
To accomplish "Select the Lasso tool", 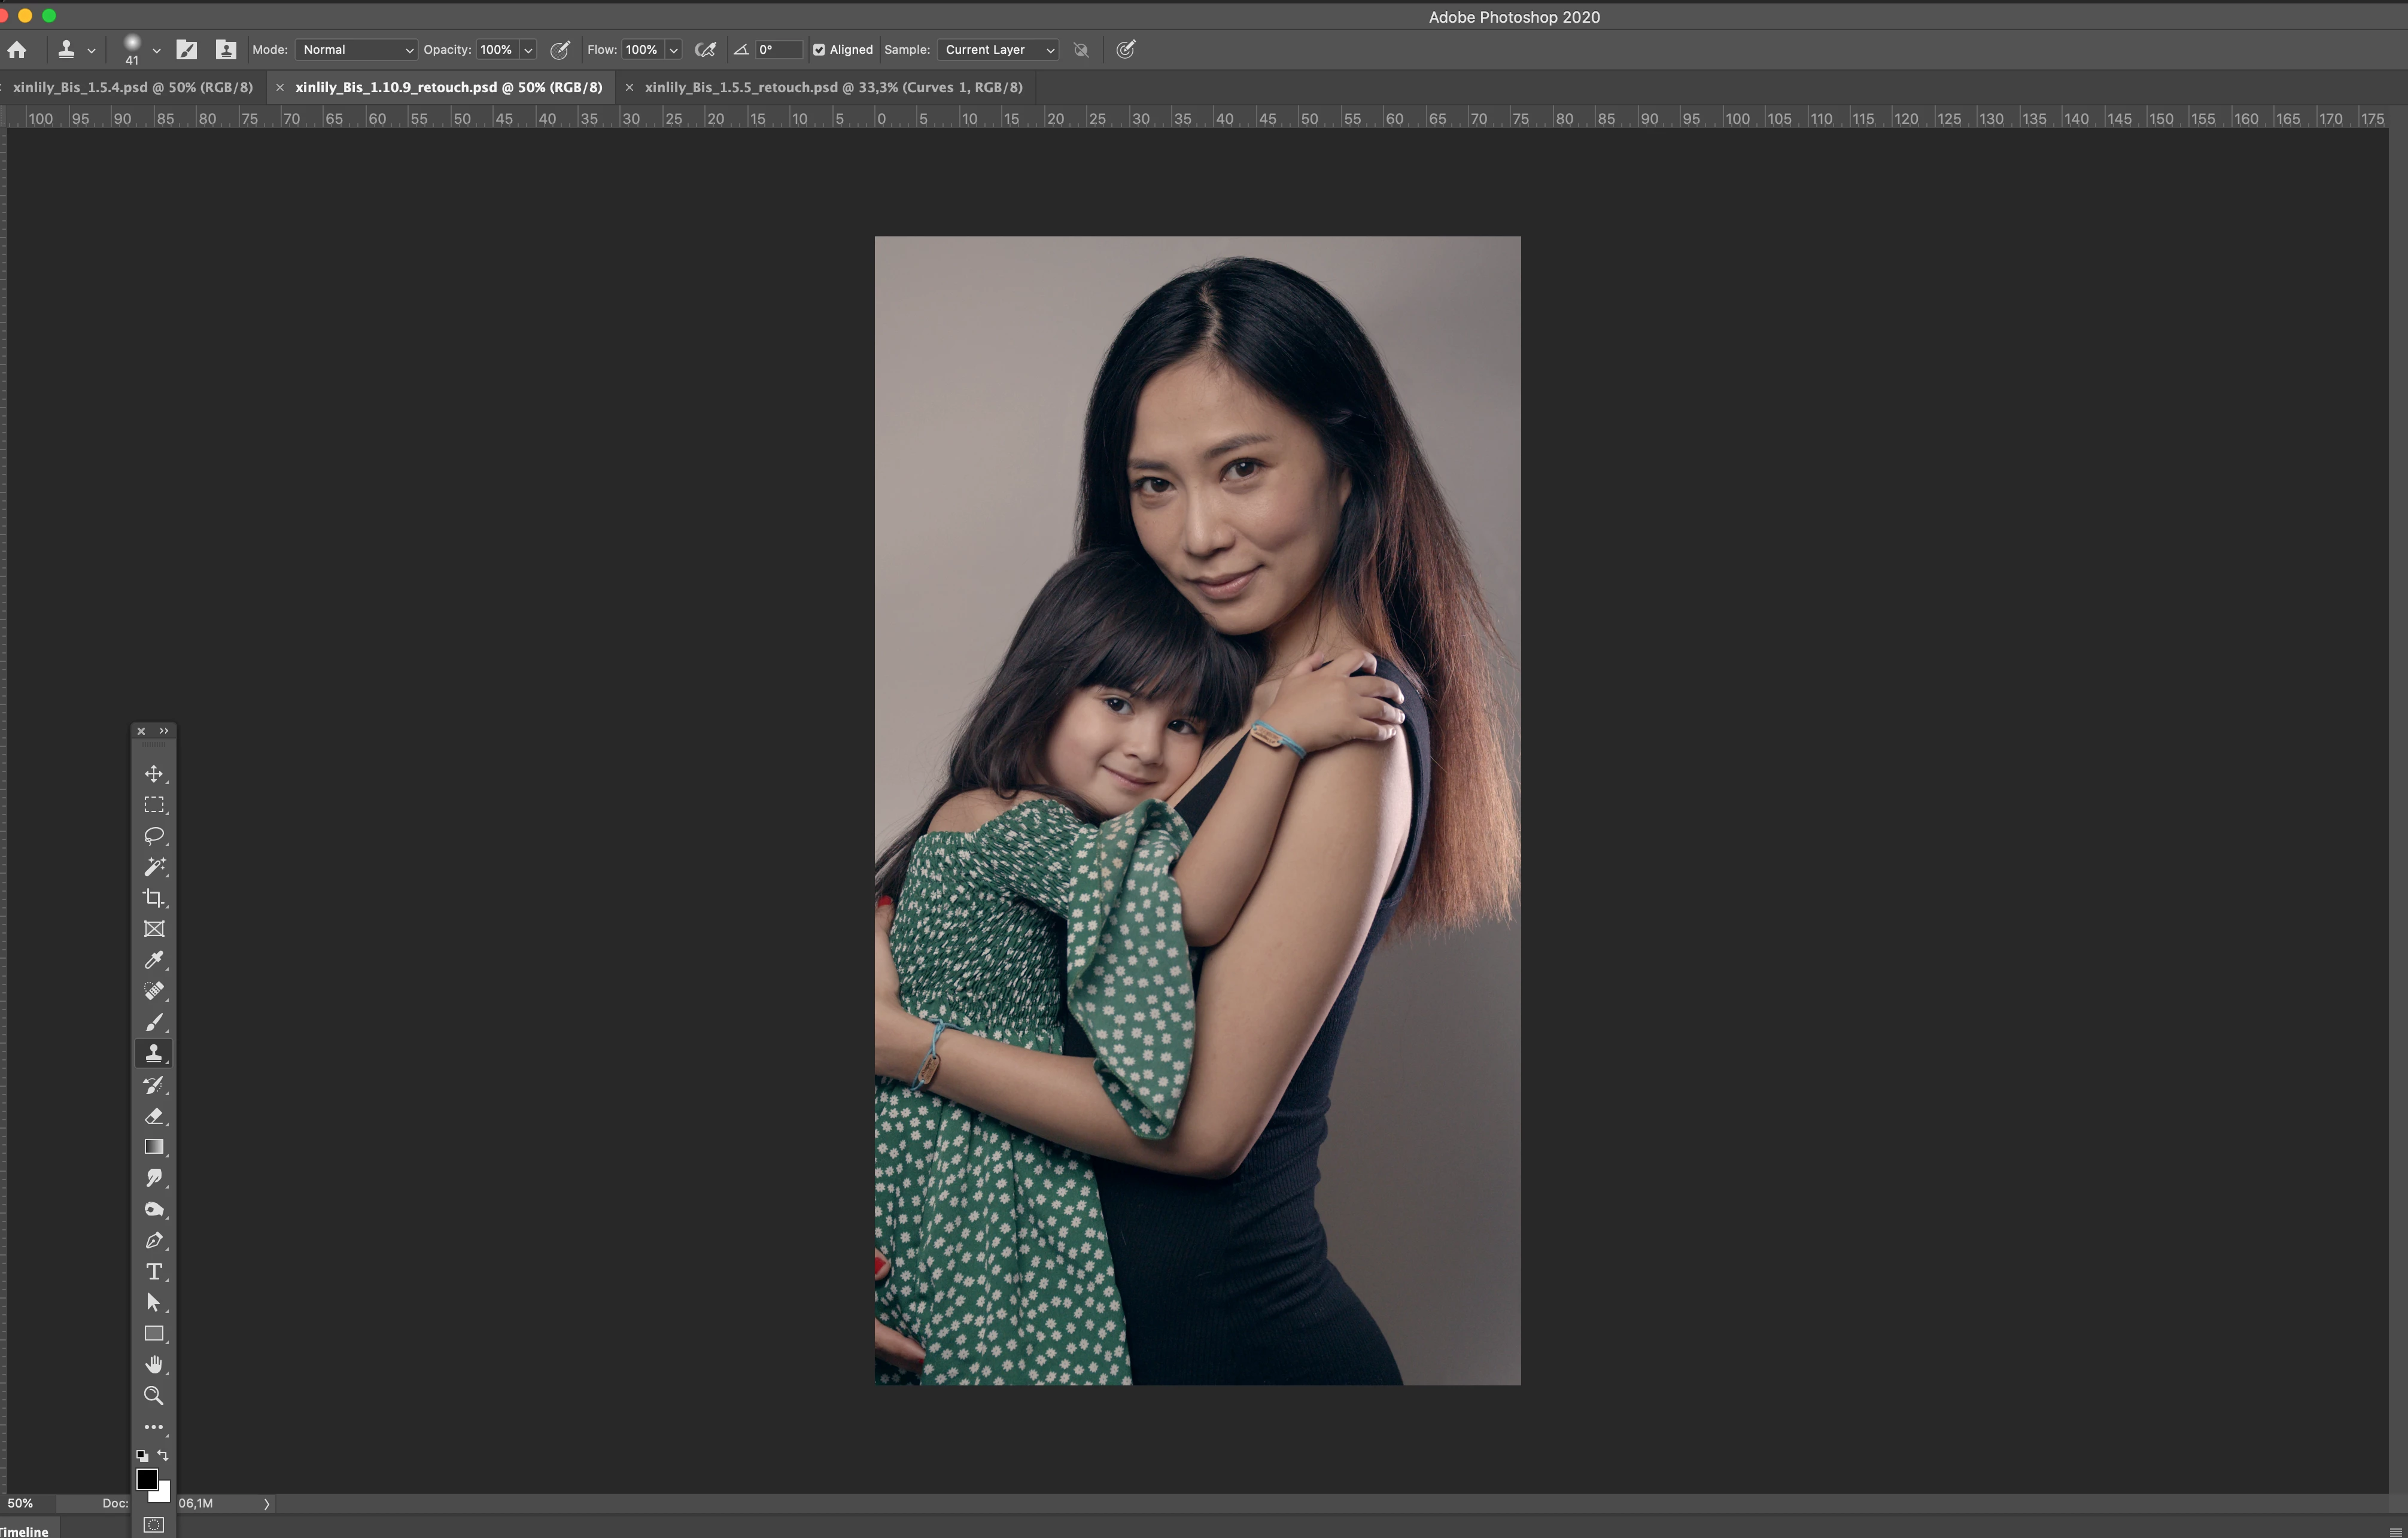I will (x=153, y=836).
